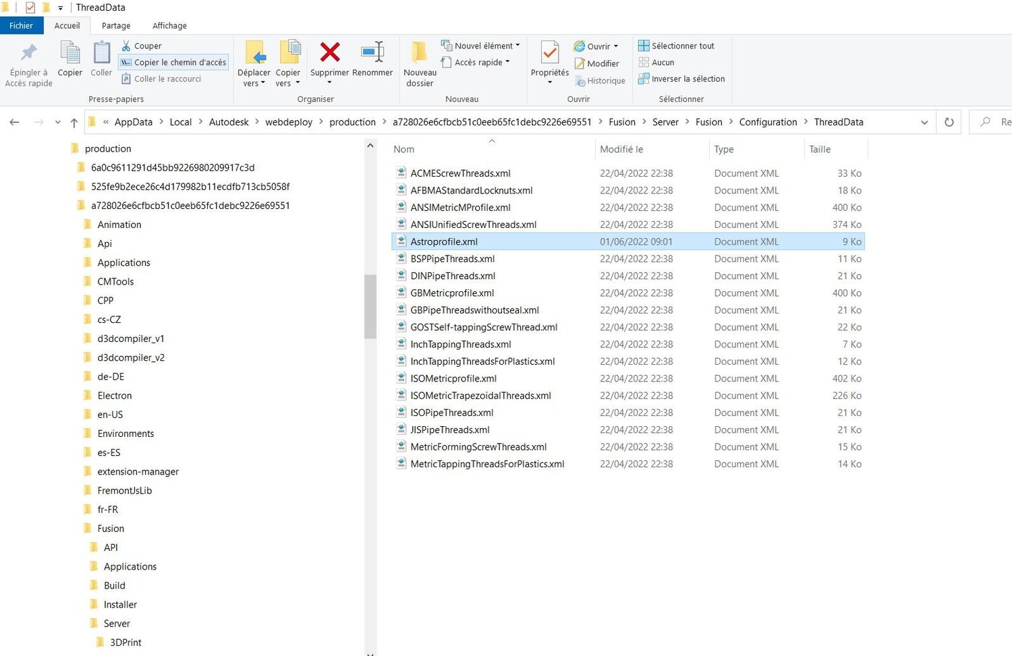Viewport: 1012px width, 656px height.
Task: Rename file using Renommer
Action: [372, 59]
